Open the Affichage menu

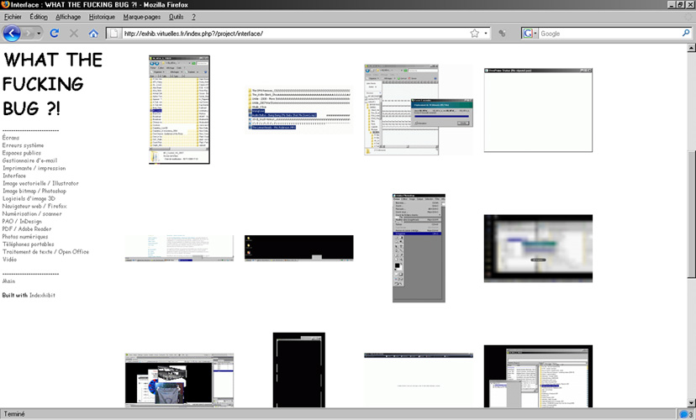[x=68, y=17]
